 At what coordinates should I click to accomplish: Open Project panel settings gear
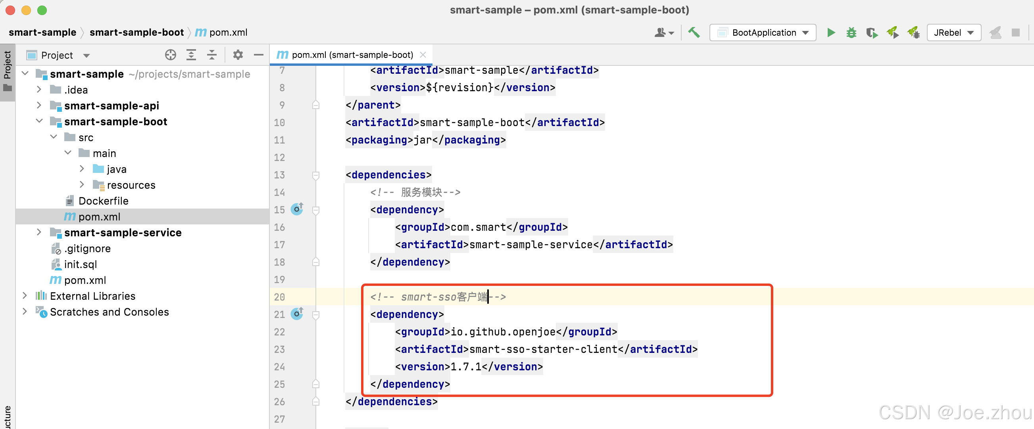(238, 55)
